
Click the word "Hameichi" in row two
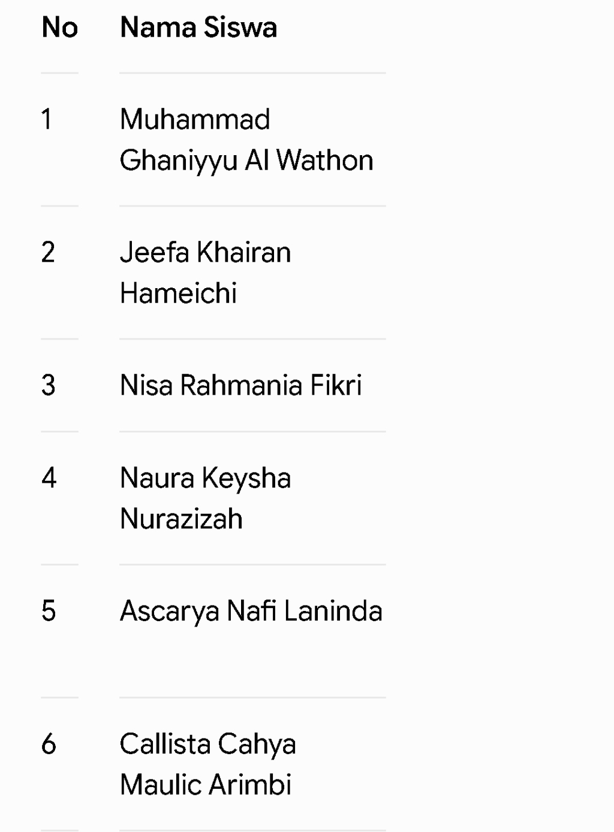[x=179, y=294]
